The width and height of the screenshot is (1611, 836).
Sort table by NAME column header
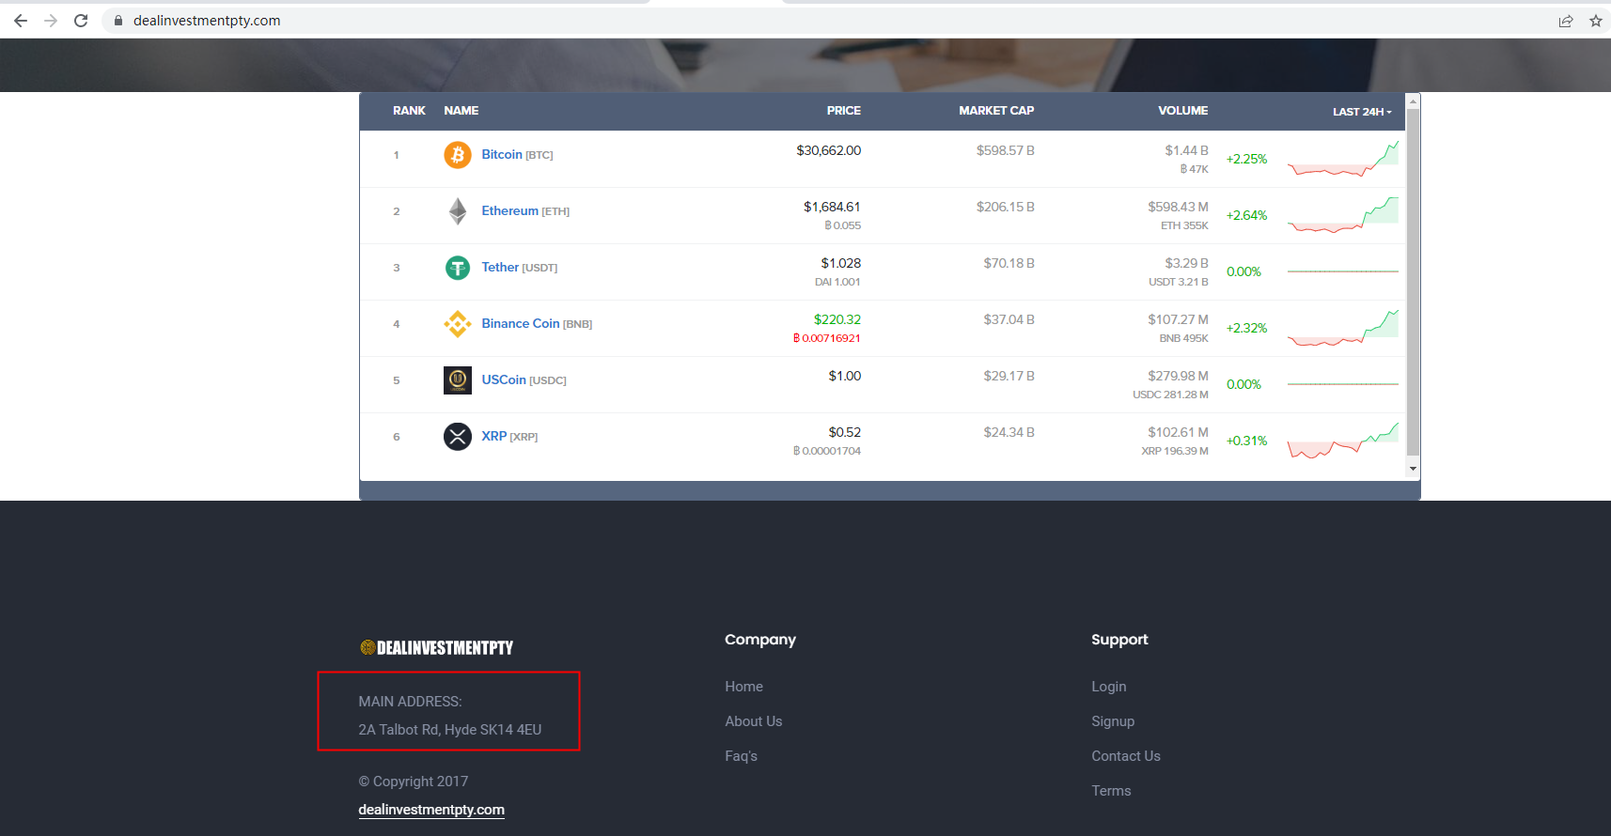tap(461, 111)
